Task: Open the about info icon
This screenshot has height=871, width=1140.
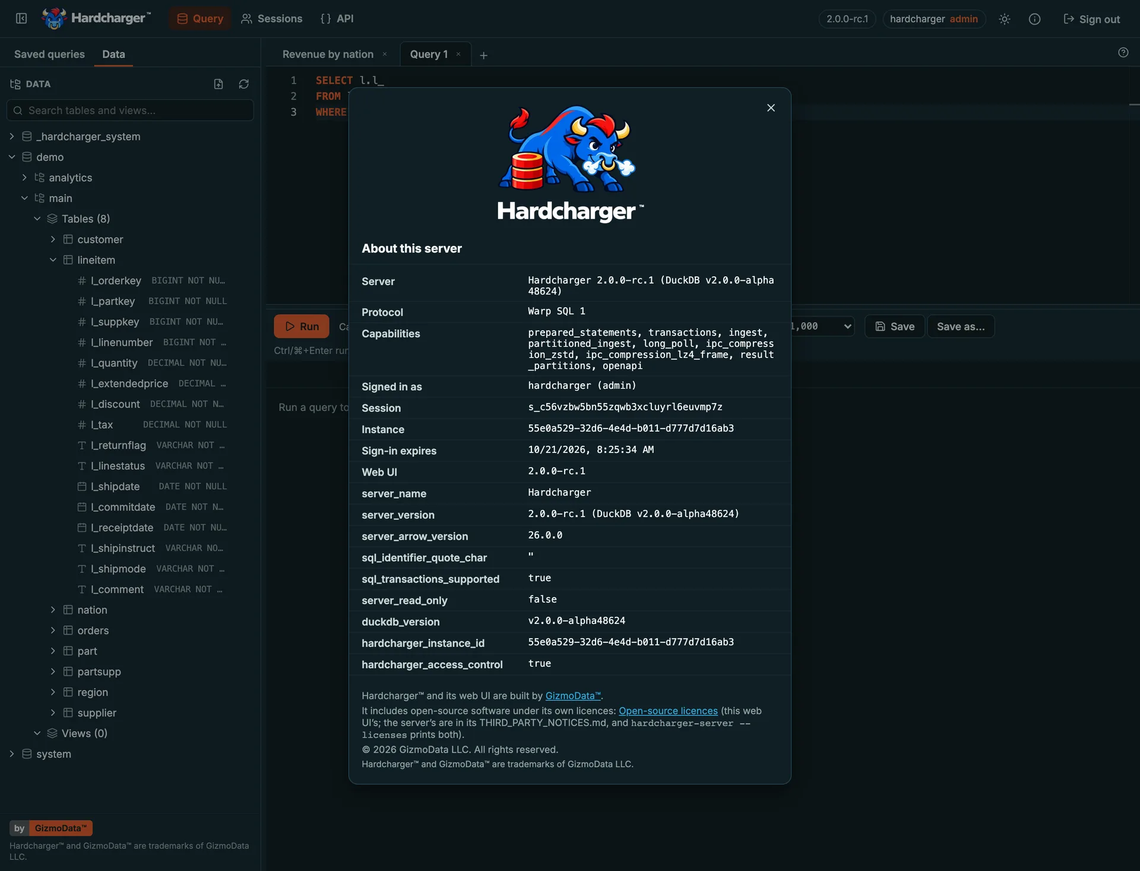Action: tap(1034, 19)
